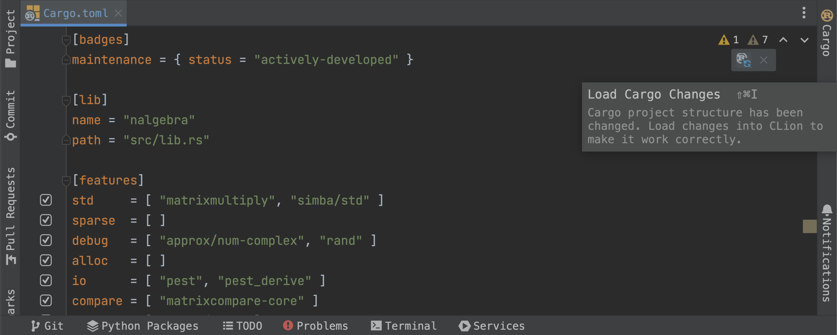Collapse the [lib] section fold marker
Viewport: 837px width, 335px height.
tap(66, 100)
